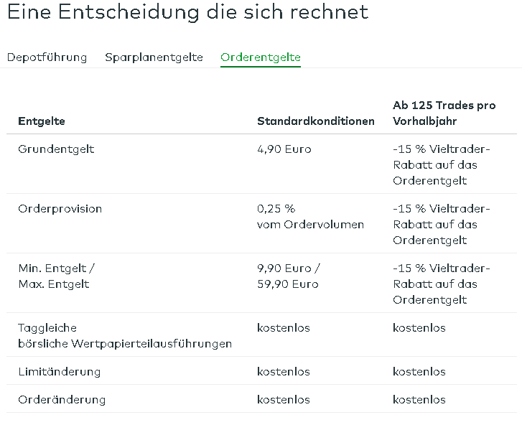This screenshot has width=522, height=425.
Task: Switch to the Depotführung tab
Action: pos(47,57)
